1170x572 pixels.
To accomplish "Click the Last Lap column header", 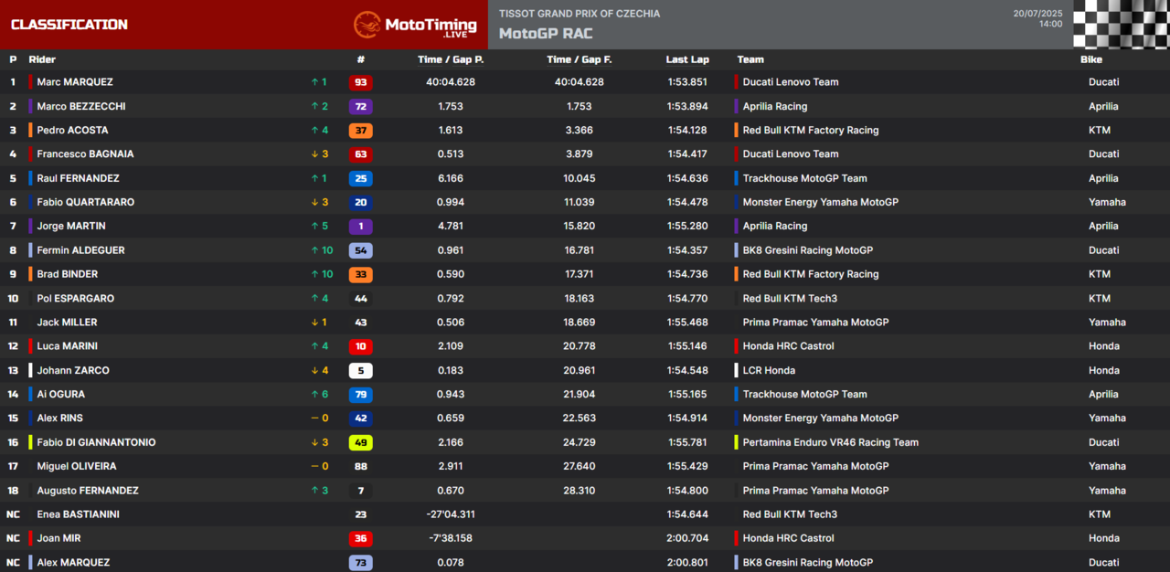I will 687,59.
